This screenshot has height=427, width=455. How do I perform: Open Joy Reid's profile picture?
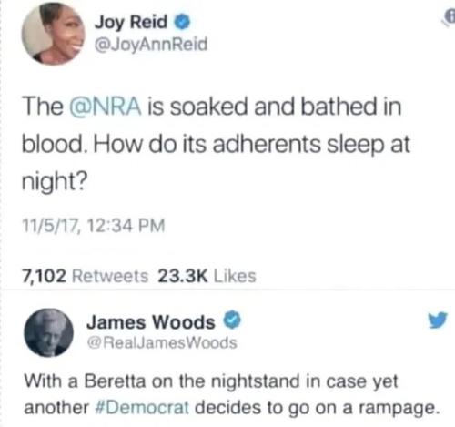pyautogui.click(x=54, y=34)
